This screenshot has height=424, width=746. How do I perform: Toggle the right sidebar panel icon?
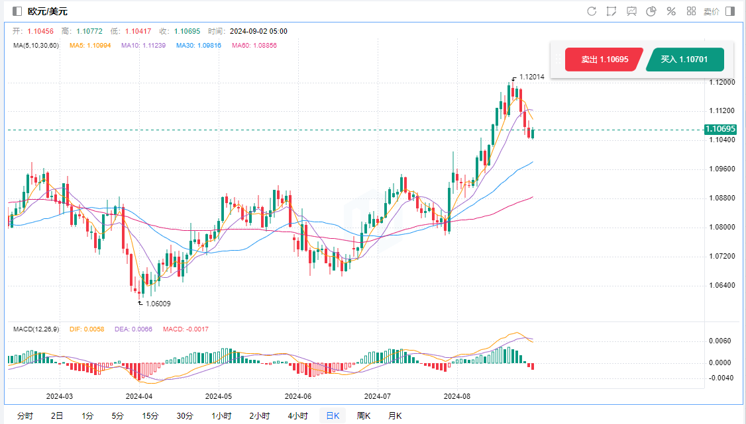pyautogui.click(x=730, y=11)
